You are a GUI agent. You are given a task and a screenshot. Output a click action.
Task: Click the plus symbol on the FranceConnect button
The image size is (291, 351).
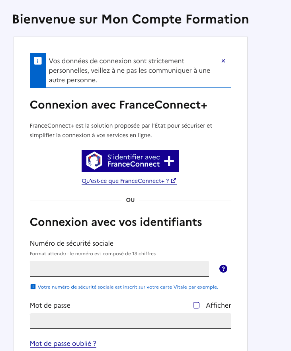coord(169,161)
